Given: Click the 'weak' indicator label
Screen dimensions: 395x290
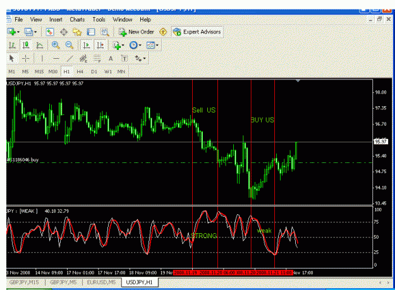Looking at the screenshot, I should 264,231.
